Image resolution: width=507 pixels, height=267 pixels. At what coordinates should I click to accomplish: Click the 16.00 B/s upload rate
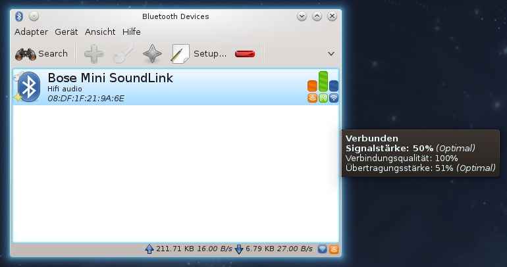pos(215,249)
